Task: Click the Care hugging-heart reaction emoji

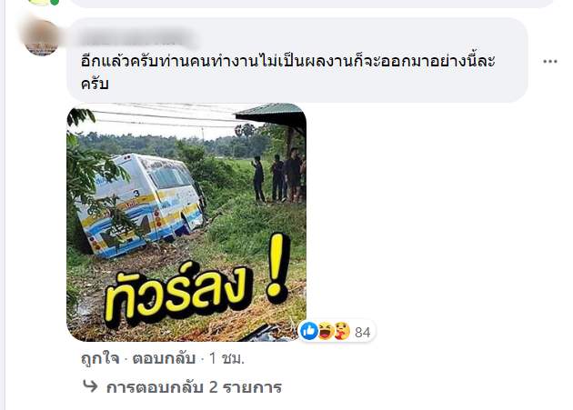Action: click(342, 331)
